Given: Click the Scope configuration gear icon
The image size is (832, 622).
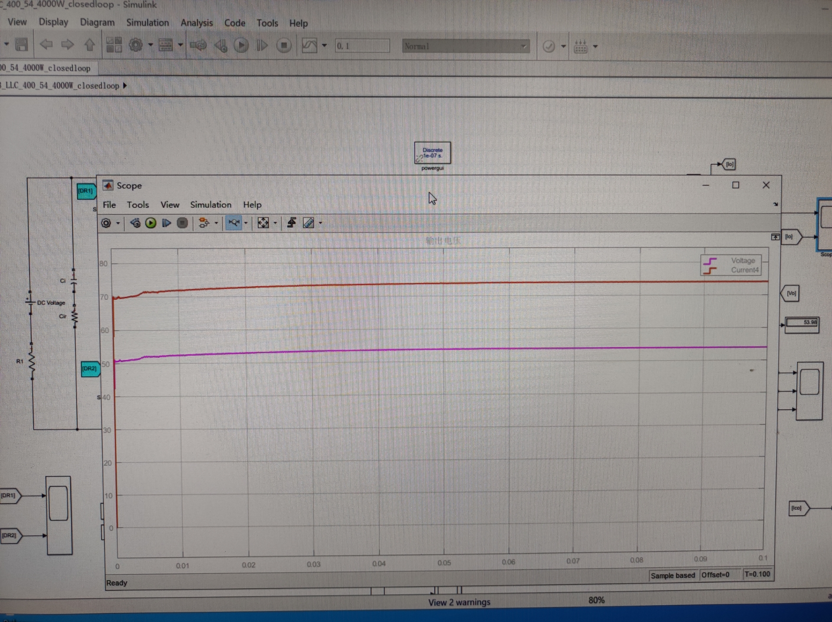Looking at the screenshot, I should coord(106,223).
